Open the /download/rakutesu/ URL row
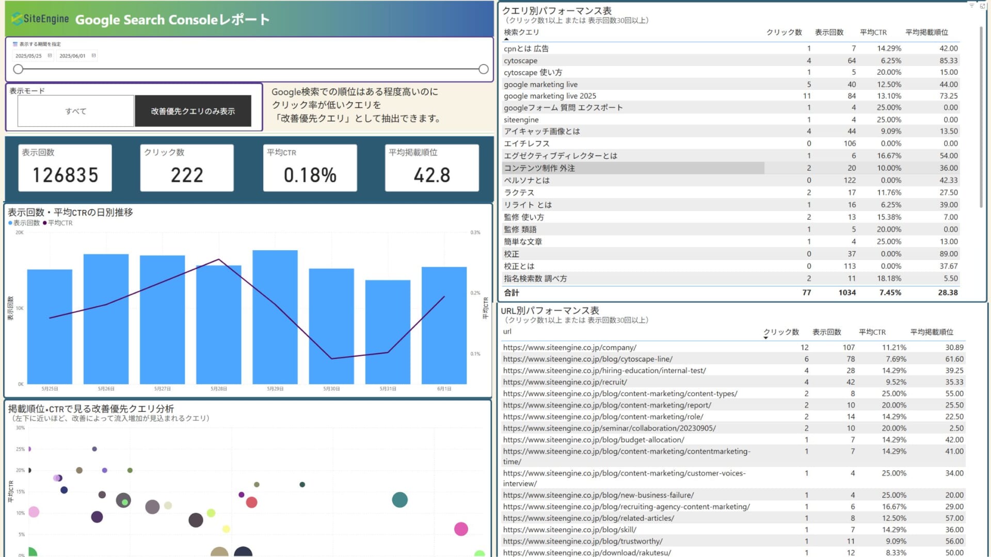 [733, 552]
